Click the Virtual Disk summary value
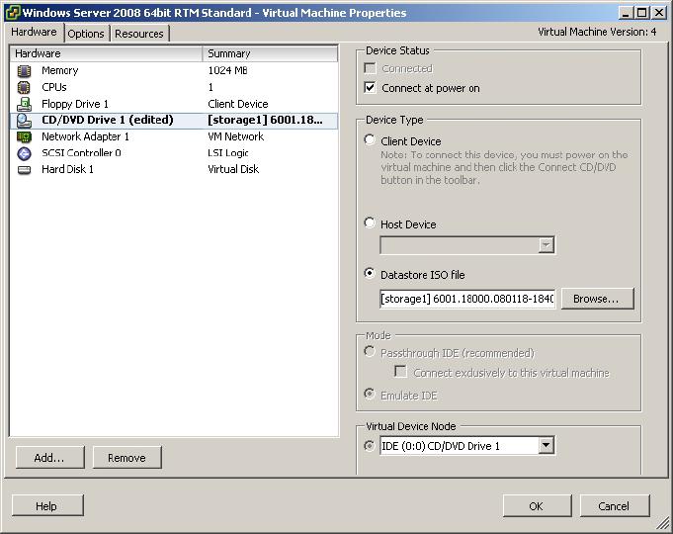The width and height of the screenshot is (673, 534). click(233, 169)
